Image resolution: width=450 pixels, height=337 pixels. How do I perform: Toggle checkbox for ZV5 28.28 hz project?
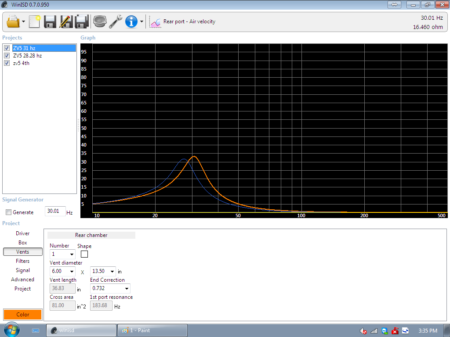(x=7, y=56)
